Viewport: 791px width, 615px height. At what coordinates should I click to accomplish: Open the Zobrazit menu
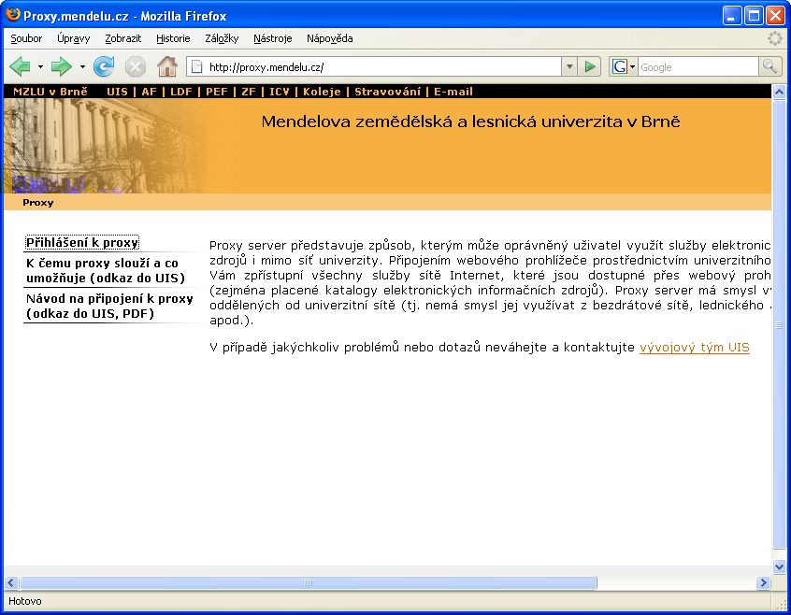tap(123, 38)
